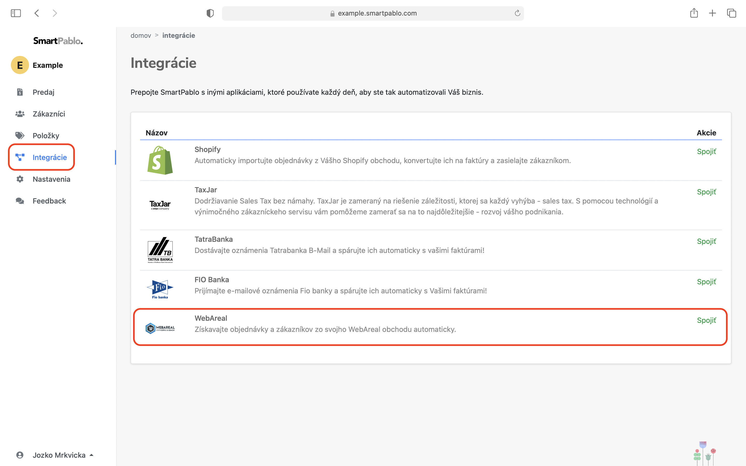Open the browser share icon
The image size is (746, 466).
(x=694, y=13)
